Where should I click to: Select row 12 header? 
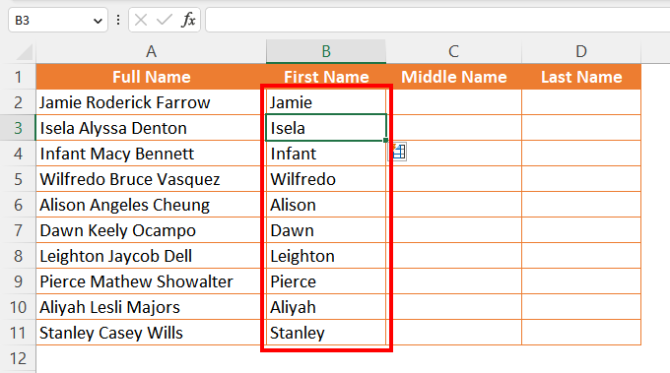(18, 358)
